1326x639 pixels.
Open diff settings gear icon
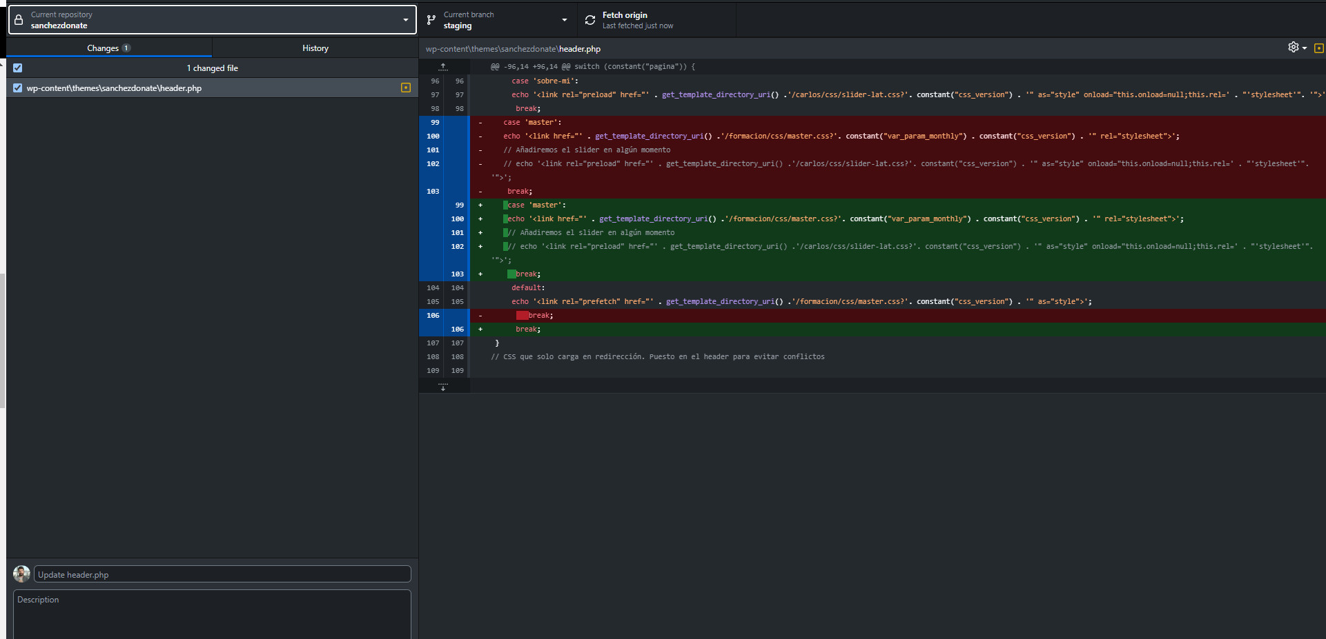pyautogui.click(x=1293, y=47)
